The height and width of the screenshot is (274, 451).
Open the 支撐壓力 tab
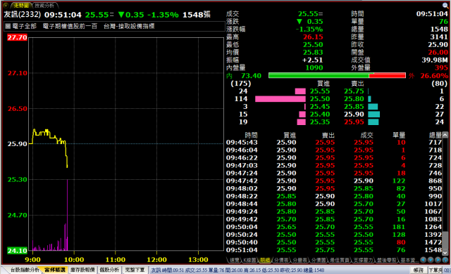pyautogui.click(x=363, y=260)
